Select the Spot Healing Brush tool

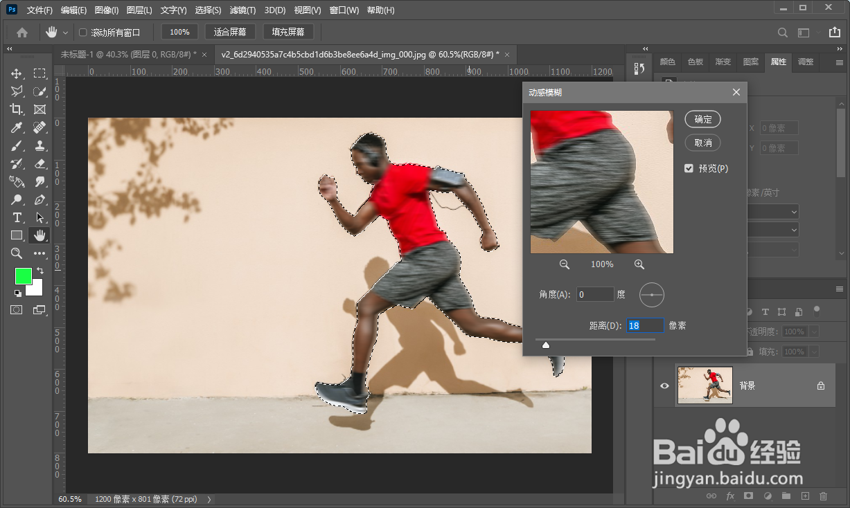(39, 127)
